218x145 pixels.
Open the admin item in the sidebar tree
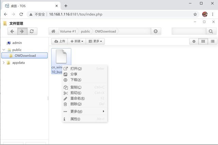[x=14, y=43]
